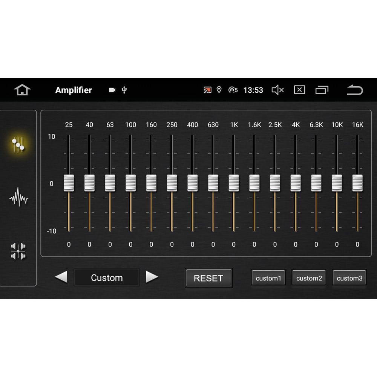This screenshot has height=377, width=377.
Task: Click the 100 Hz band slider knob
Action: pyautogui.click(x=130, y=183)
